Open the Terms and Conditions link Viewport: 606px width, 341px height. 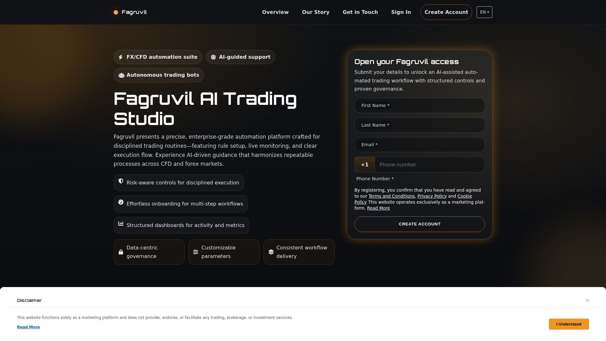(x=392, y=196)
